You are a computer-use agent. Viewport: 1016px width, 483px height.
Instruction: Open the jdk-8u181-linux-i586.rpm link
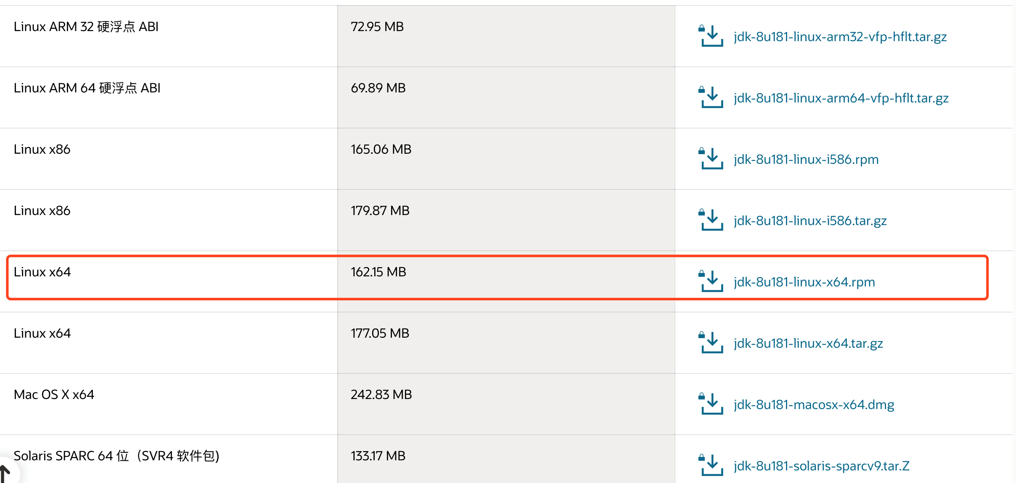(x=806, y=159)
